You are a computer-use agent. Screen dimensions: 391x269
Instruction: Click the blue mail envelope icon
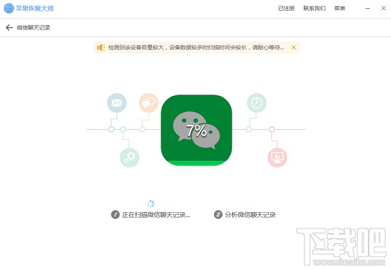(x=117, y=103)
